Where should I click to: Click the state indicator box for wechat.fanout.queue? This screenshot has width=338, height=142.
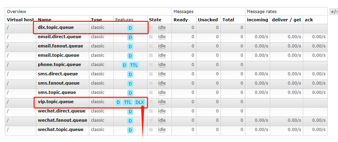tap(151, 120)
